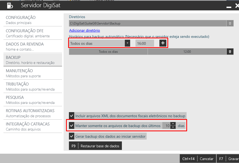Viewport: 239px width, 163px height.
Task: Open the CONFIGURAÇÃO DFE section
Action: (33, 33)
